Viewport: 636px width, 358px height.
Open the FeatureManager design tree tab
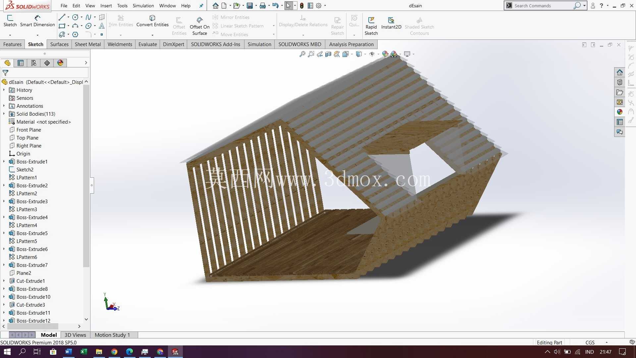point(7,63)
